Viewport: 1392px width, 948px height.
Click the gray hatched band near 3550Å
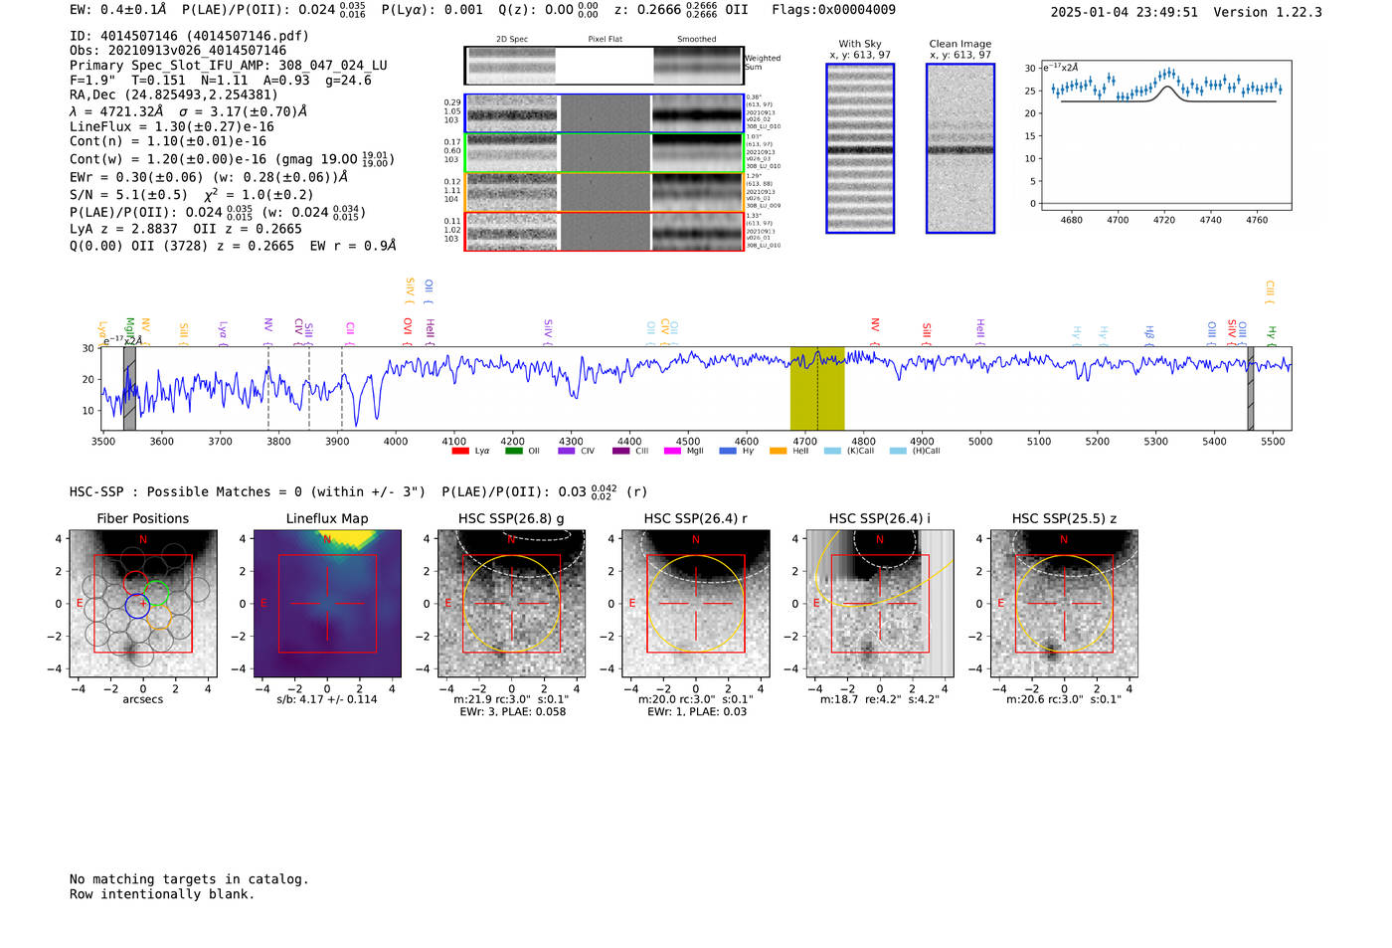click(129, 389)
